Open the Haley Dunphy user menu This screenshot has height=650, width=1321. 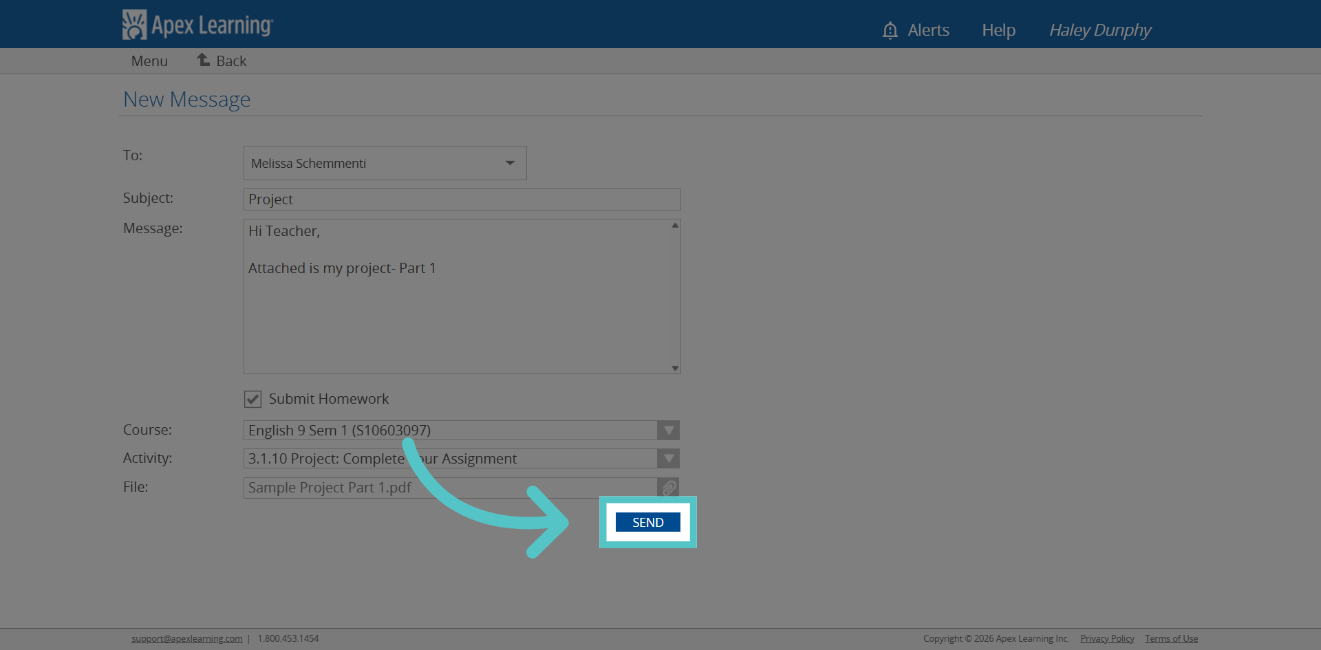coord(1099,30)
